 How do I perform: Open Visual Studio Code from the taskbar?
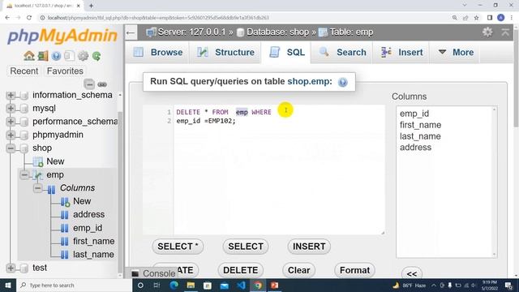click(241, 285)
